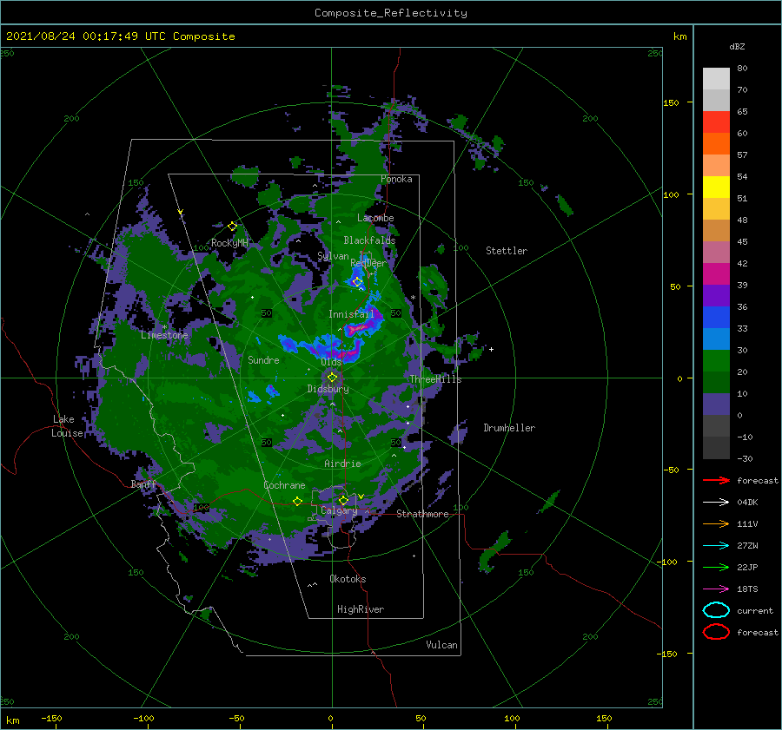Screen dimensions: 782x730
Task: Click the 150 tick on right km axis
Action: pyautogui.click(x=671, y=102)
